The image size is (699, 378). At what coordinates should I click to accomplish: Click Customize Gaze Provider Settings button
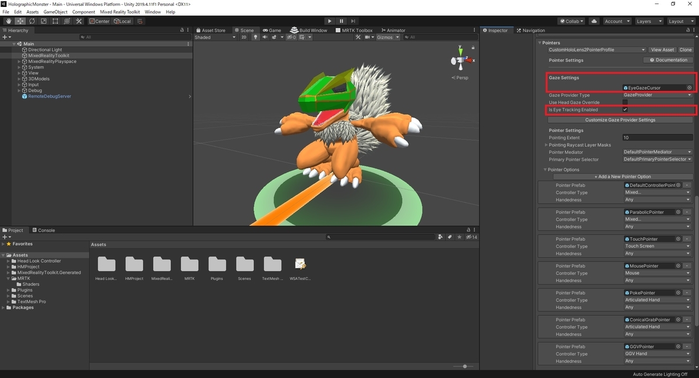coord(620,120)
